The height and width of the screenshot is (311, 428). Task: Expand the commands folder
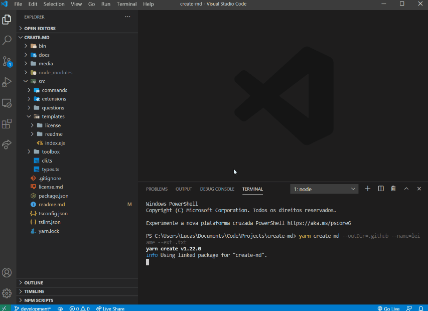(77, 90)
